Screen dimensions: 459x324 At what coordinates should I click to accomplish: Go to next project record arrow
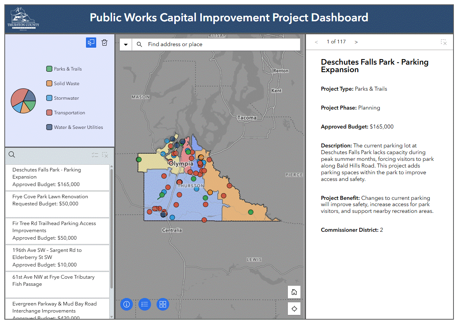[356, 42]
